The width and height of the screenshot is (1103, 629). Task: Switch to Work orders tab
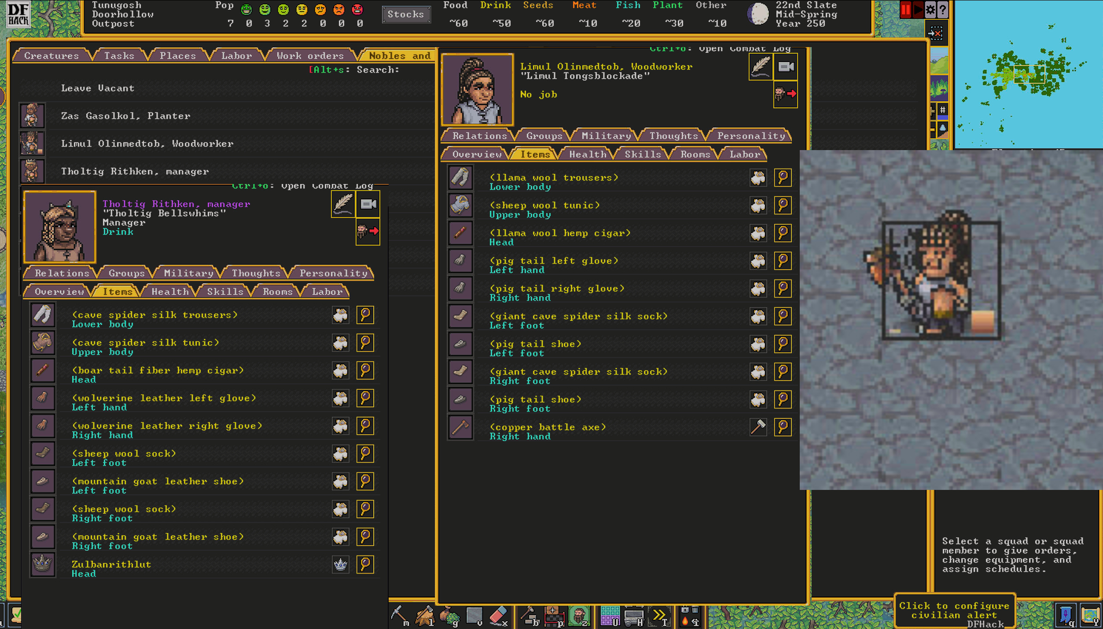310,56
